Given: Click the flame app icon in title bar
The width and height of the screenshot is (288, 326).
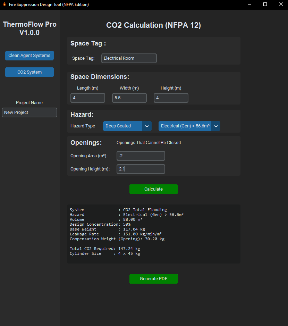Looking at the screenshot, I should point(5,5).
